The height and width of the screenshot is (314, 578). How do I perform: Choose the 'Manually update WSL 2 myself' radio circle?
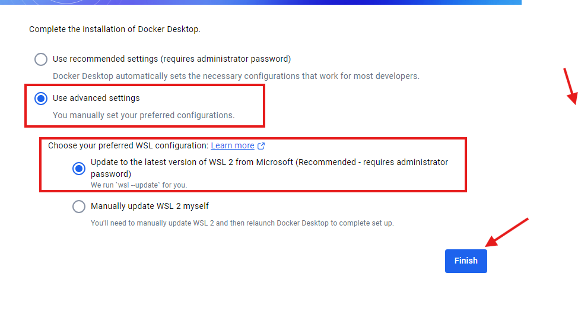click(79, 207)
